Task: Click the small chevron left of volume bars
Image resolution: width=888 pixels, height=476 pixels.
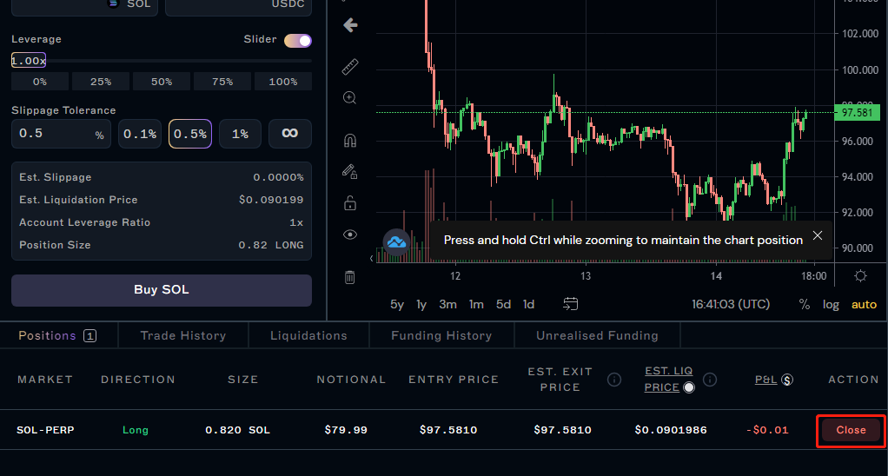Action: click(x=372, y=258)
